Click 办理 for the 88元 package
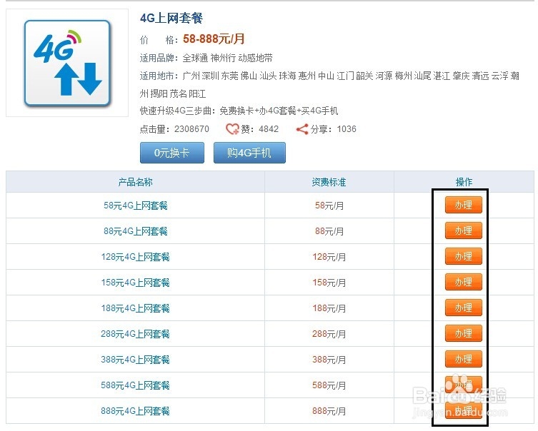538x431 pixels. pos(464,230)
